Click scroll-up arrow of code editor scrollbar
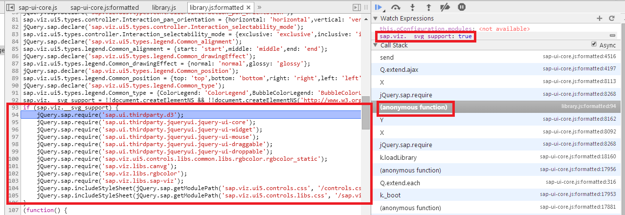 click(x=365, y=18)
